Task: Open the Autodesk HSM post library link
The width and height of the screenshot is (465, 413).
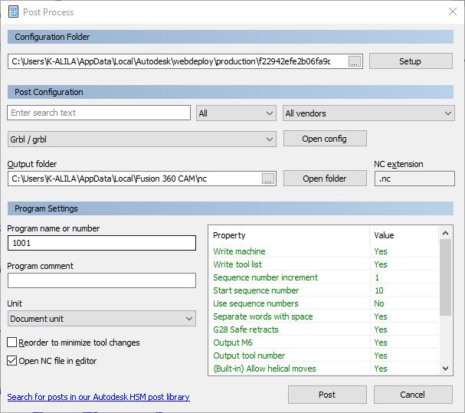Action: point(98,397)
